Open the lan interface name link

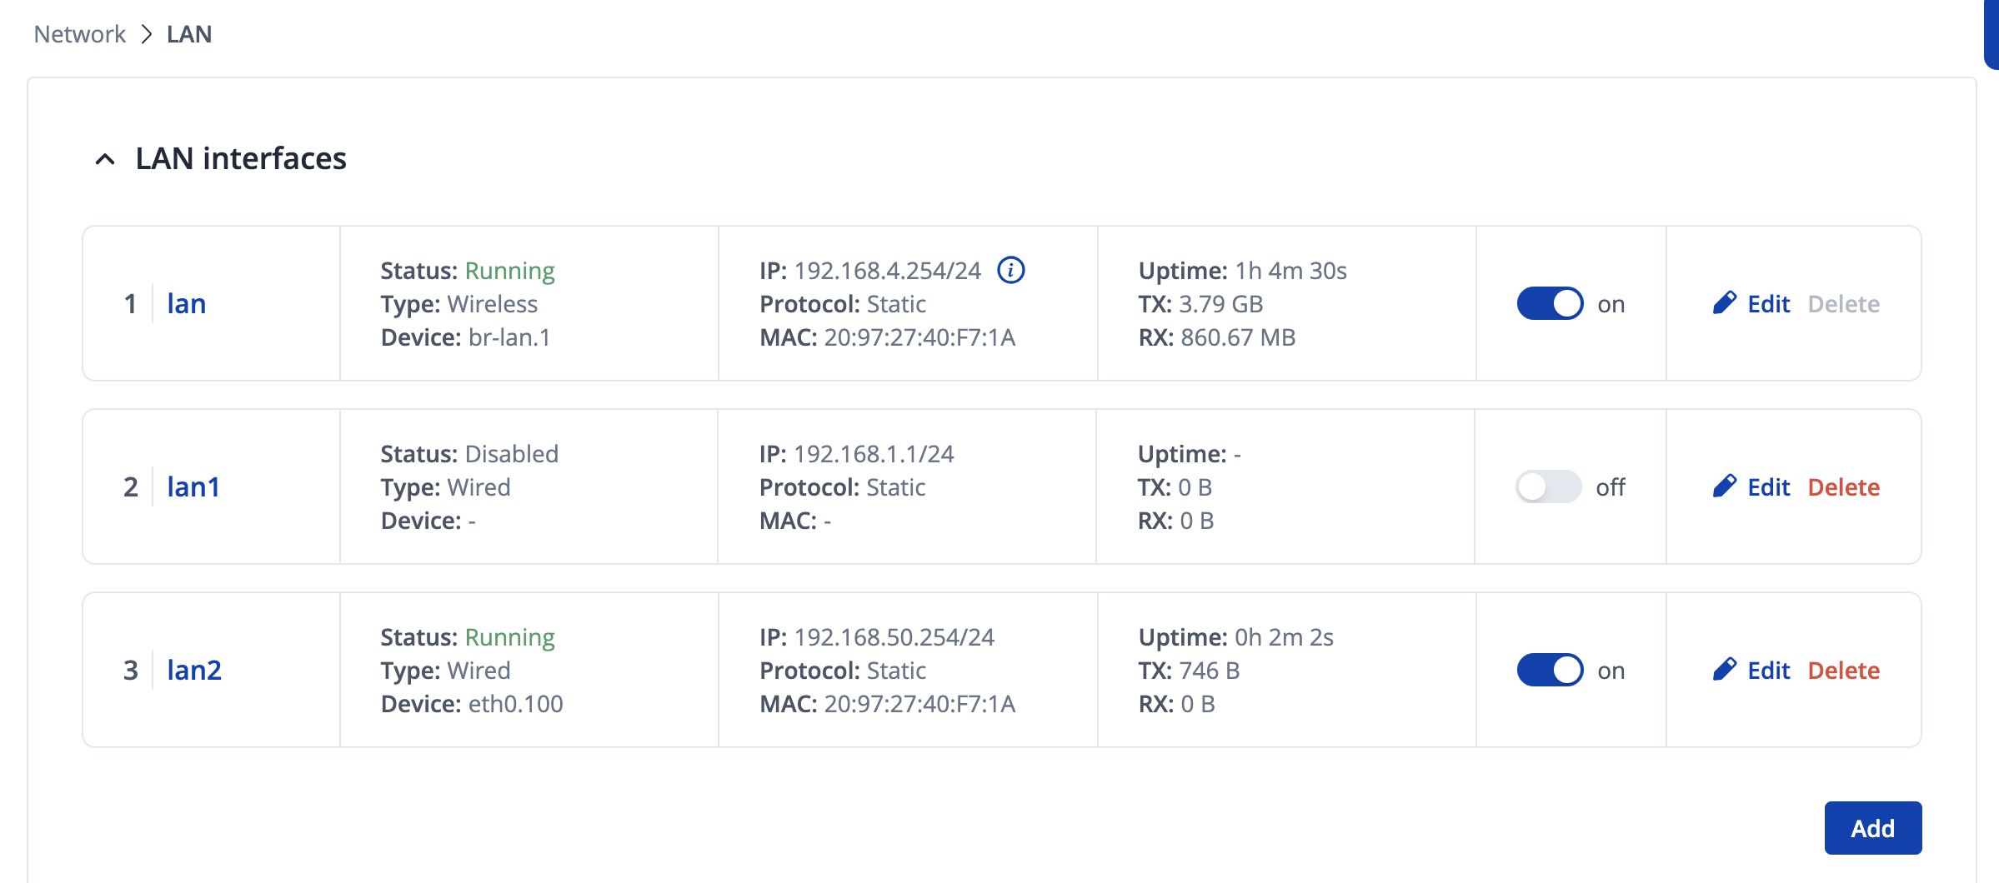tap(187, 303)
